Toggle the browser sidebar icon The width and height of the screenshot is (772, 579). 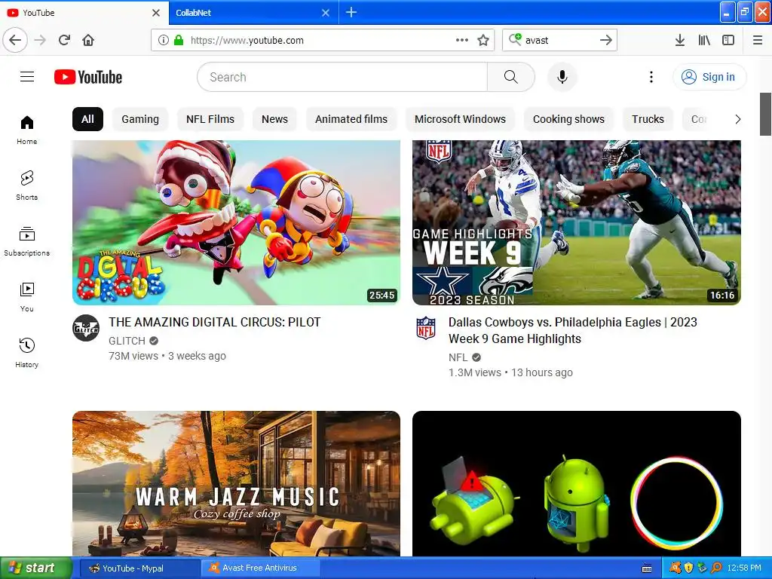pos(728,40)
